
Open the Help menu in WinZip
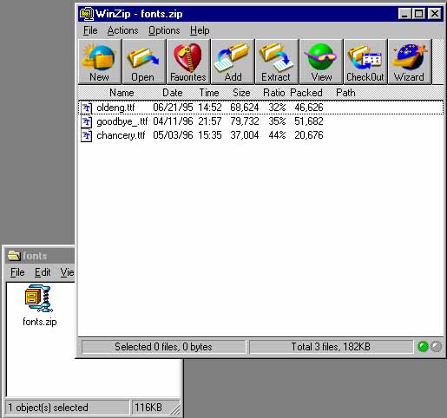200,30
